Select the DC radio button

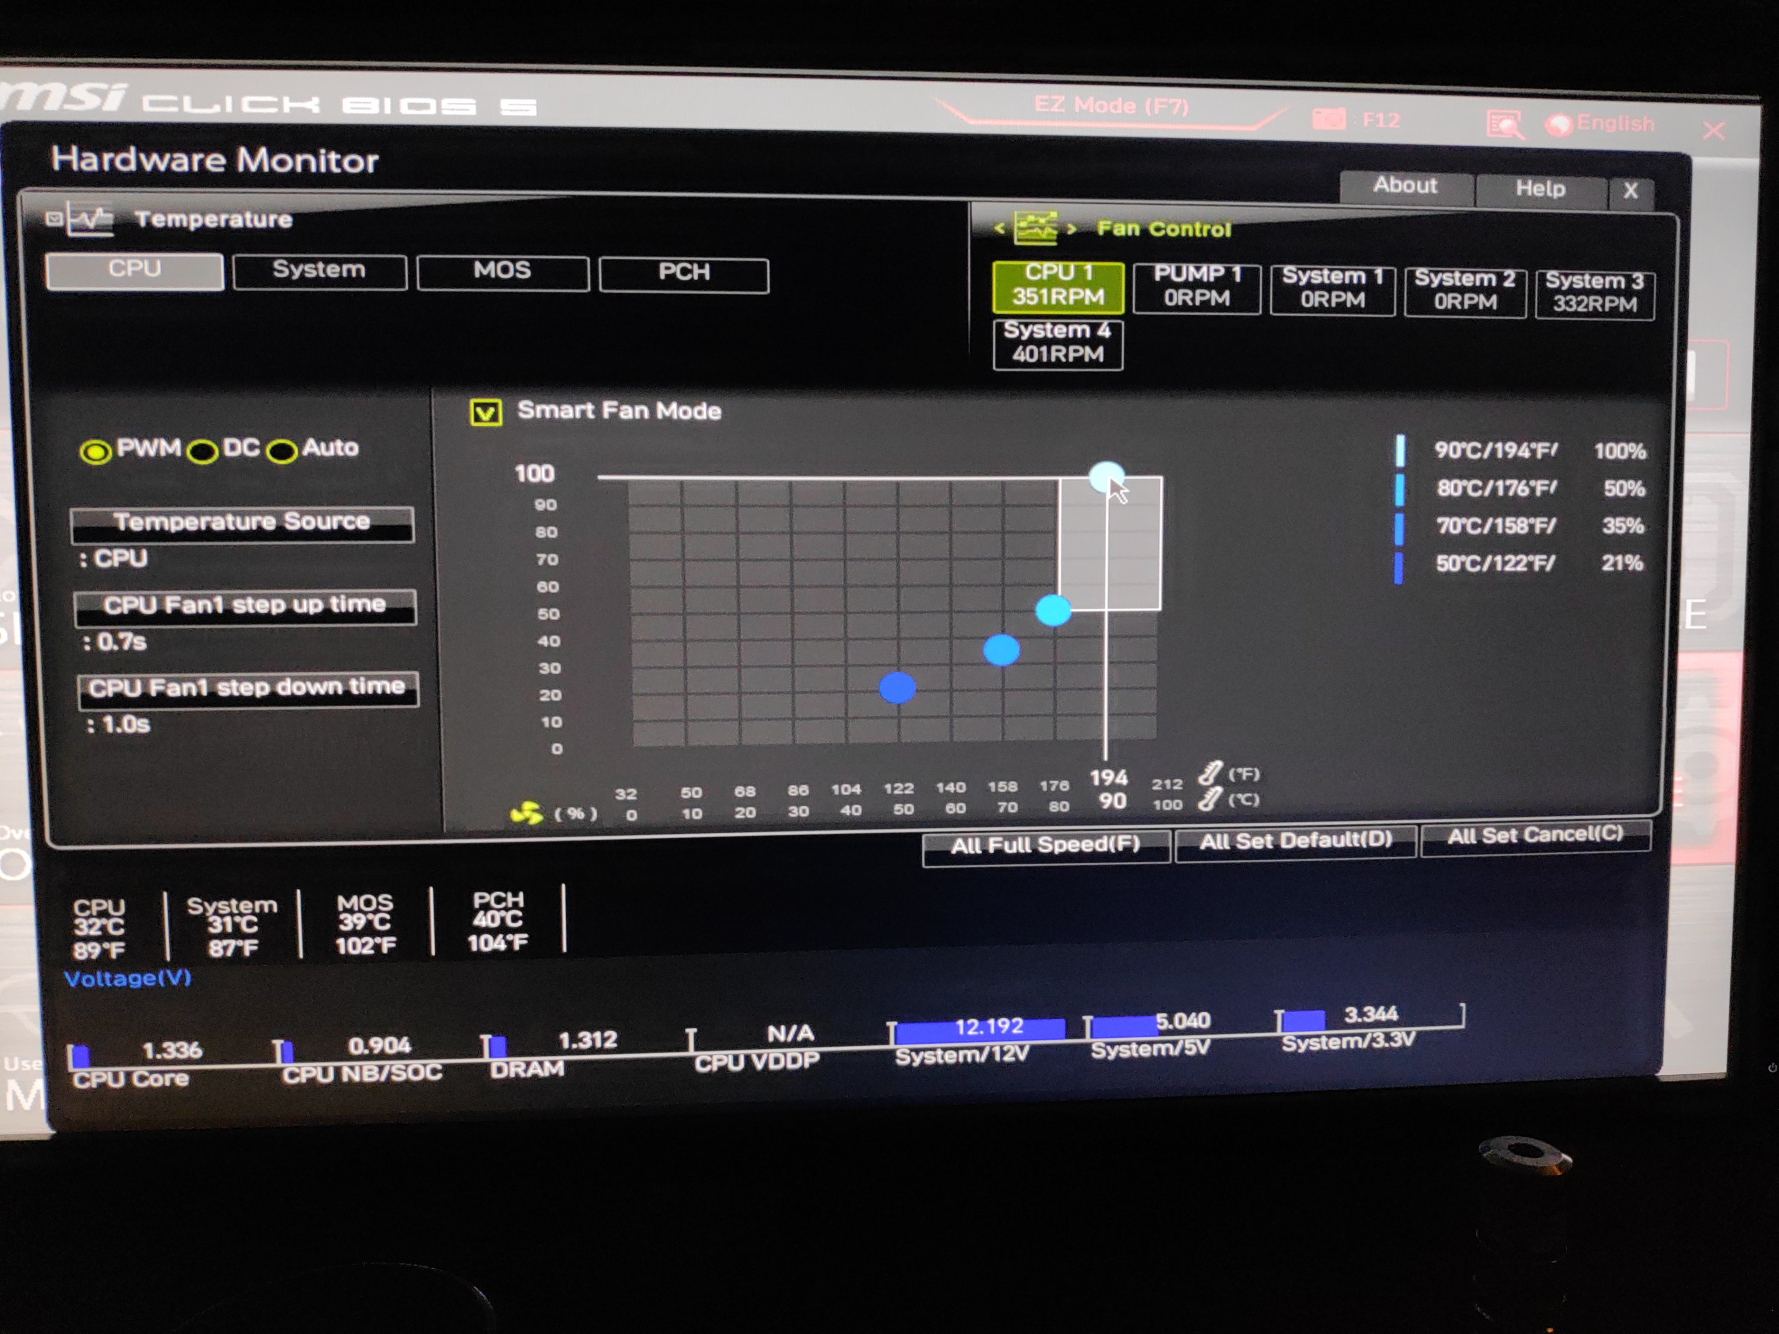202,452
